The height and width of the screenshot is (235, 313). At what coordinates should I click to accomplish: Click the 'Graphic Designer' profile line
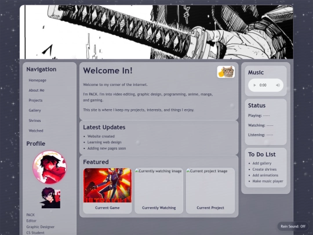pos(41,227)
